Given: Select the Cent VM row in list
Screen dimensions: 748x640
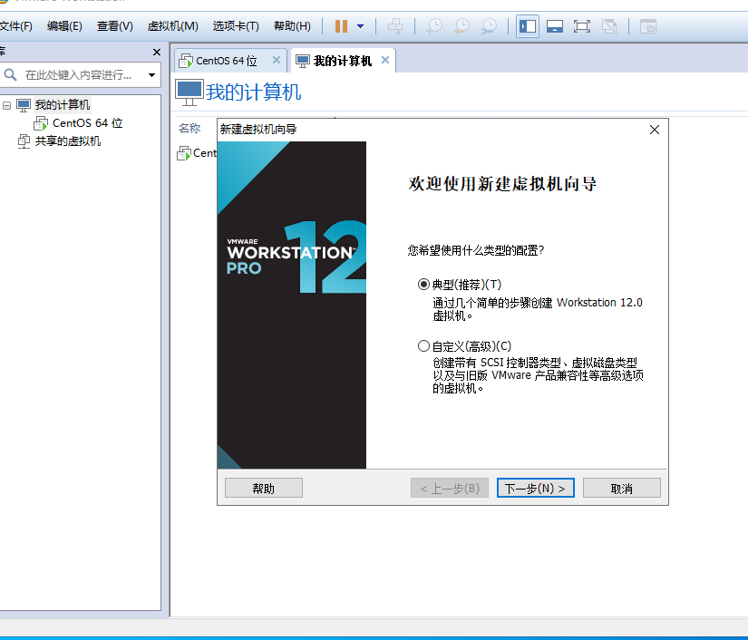Looking at the screenshot, I should coord(197,153).
